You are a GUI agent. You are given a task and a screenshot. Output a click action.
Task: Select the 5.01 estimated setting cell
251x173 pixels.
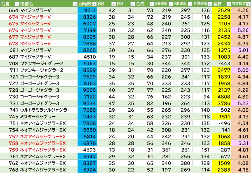point(241,50)
